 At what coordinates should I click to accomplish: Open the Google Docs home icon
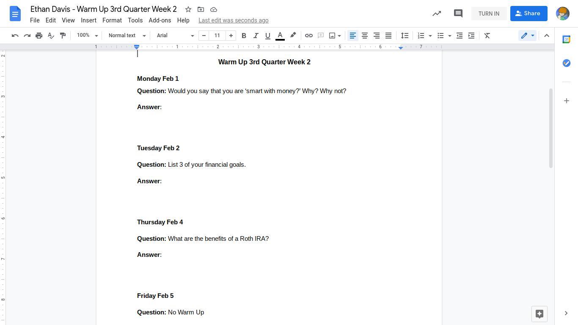pos(15,14)
